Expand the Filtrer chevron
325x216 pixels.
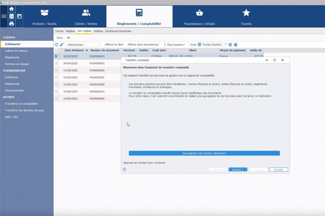[69, 38]
